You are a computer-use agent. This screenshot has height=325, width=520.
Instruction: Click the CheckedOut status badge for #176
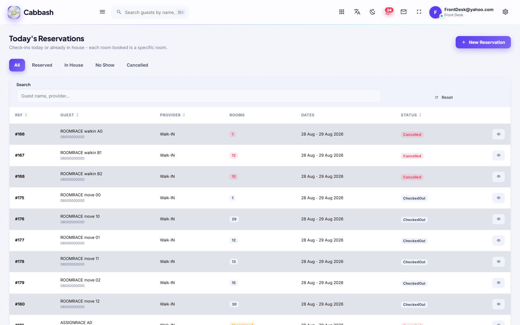(x=414, y=220)
